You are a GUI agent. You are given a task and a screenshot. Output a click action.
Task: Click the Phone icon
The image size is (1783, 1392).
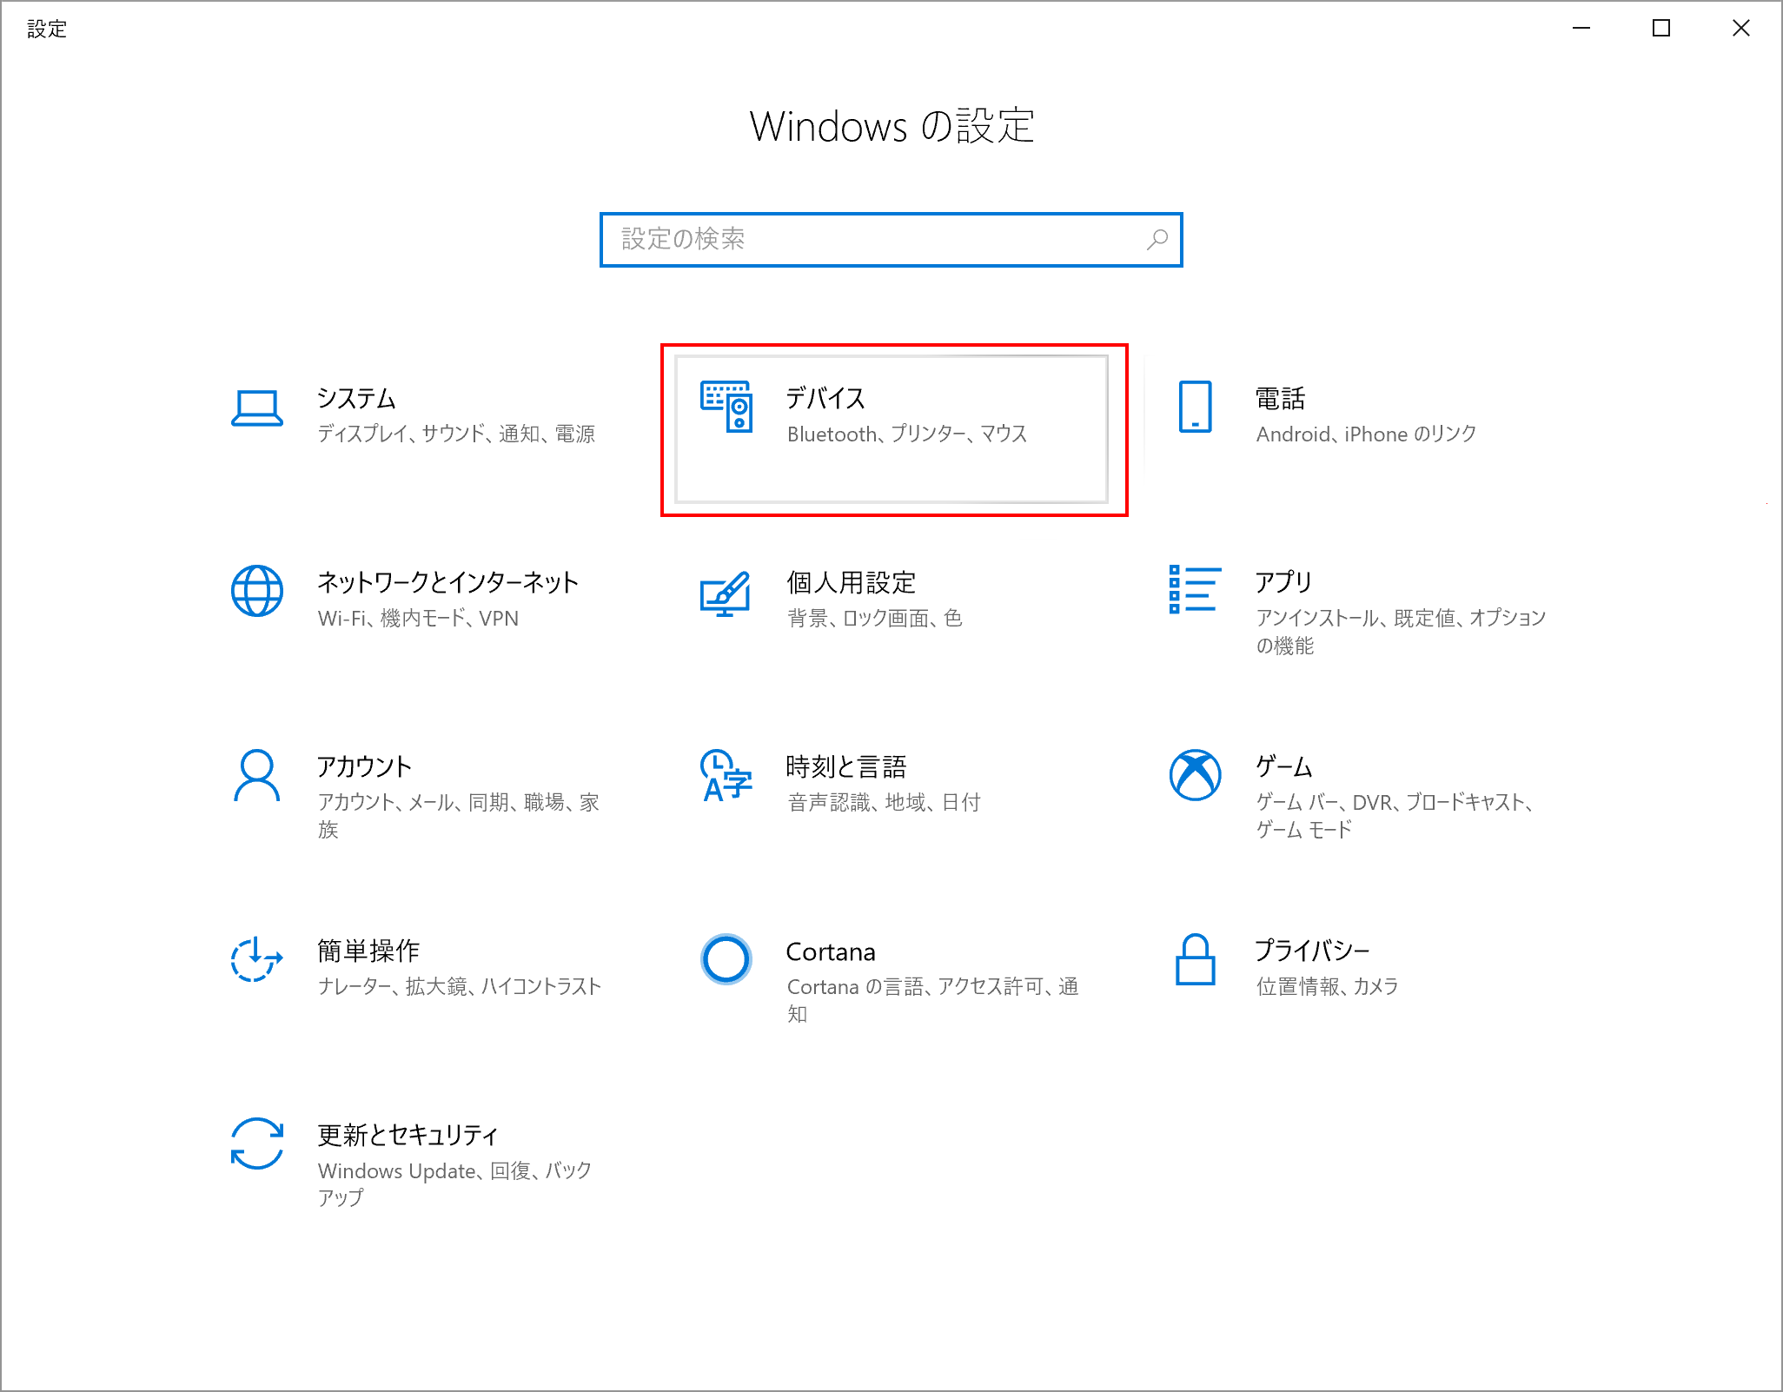[1196, 407]
